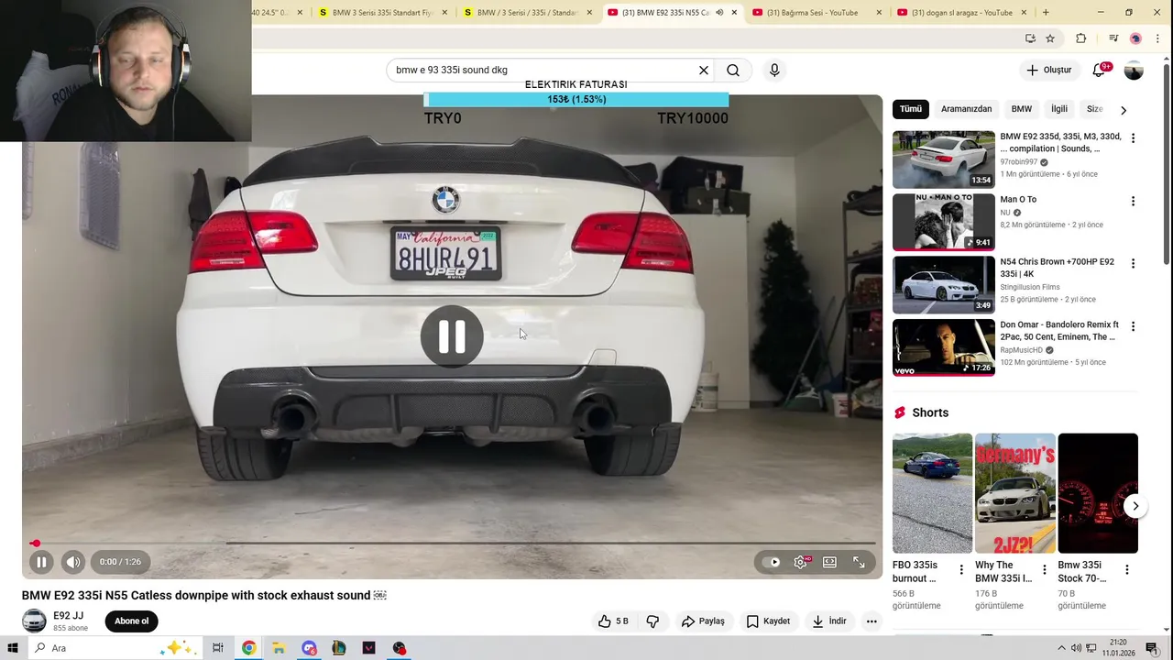Open N54 Chris Brown video thumbnail
This screenshot has width=1173, height=660.
pos(943,284)
